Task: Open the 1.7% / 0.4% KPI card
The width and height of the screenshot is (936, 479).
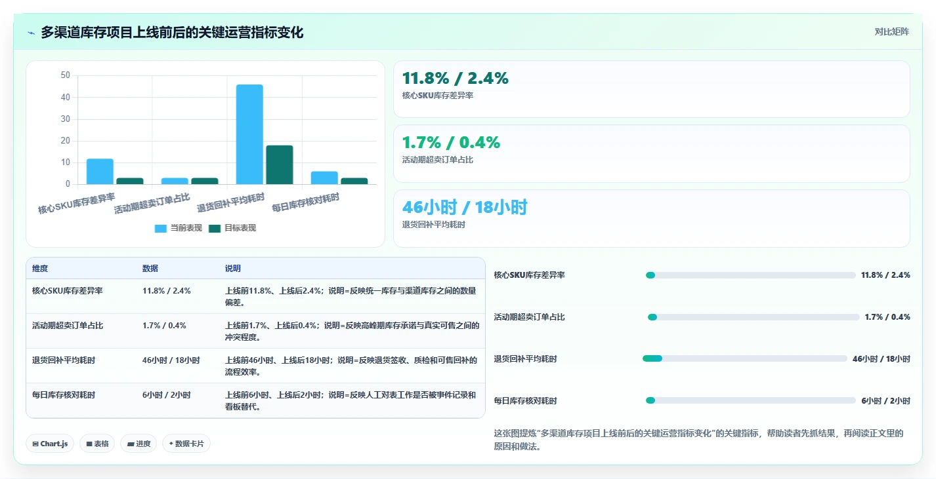Action: tap(651, 153)
